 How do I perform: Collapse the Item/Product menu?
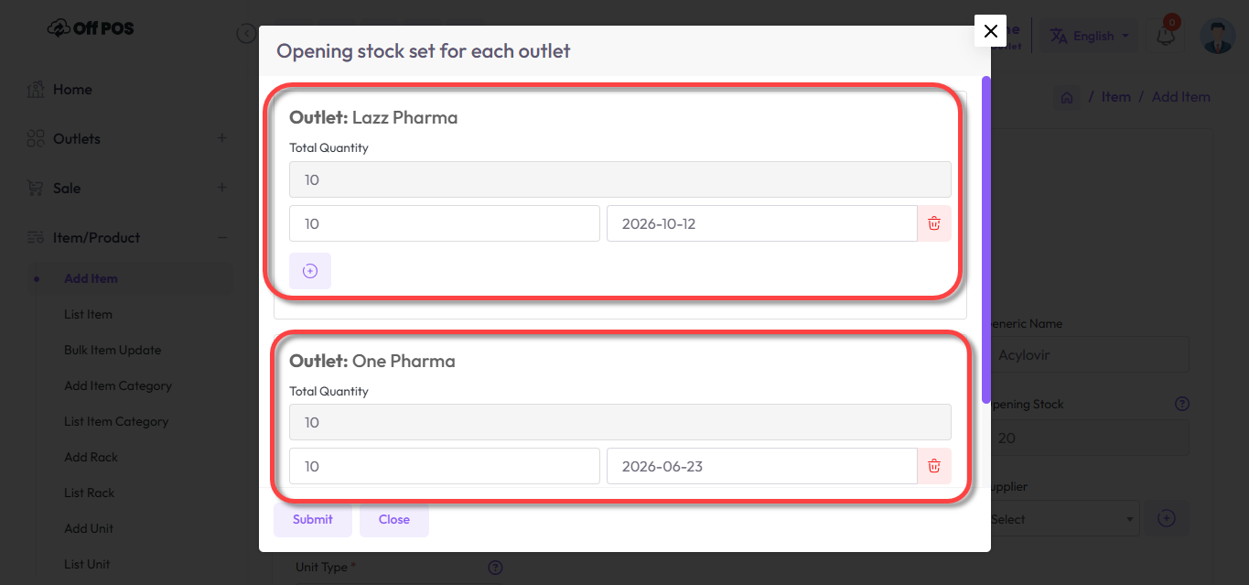tap(221, 237)
